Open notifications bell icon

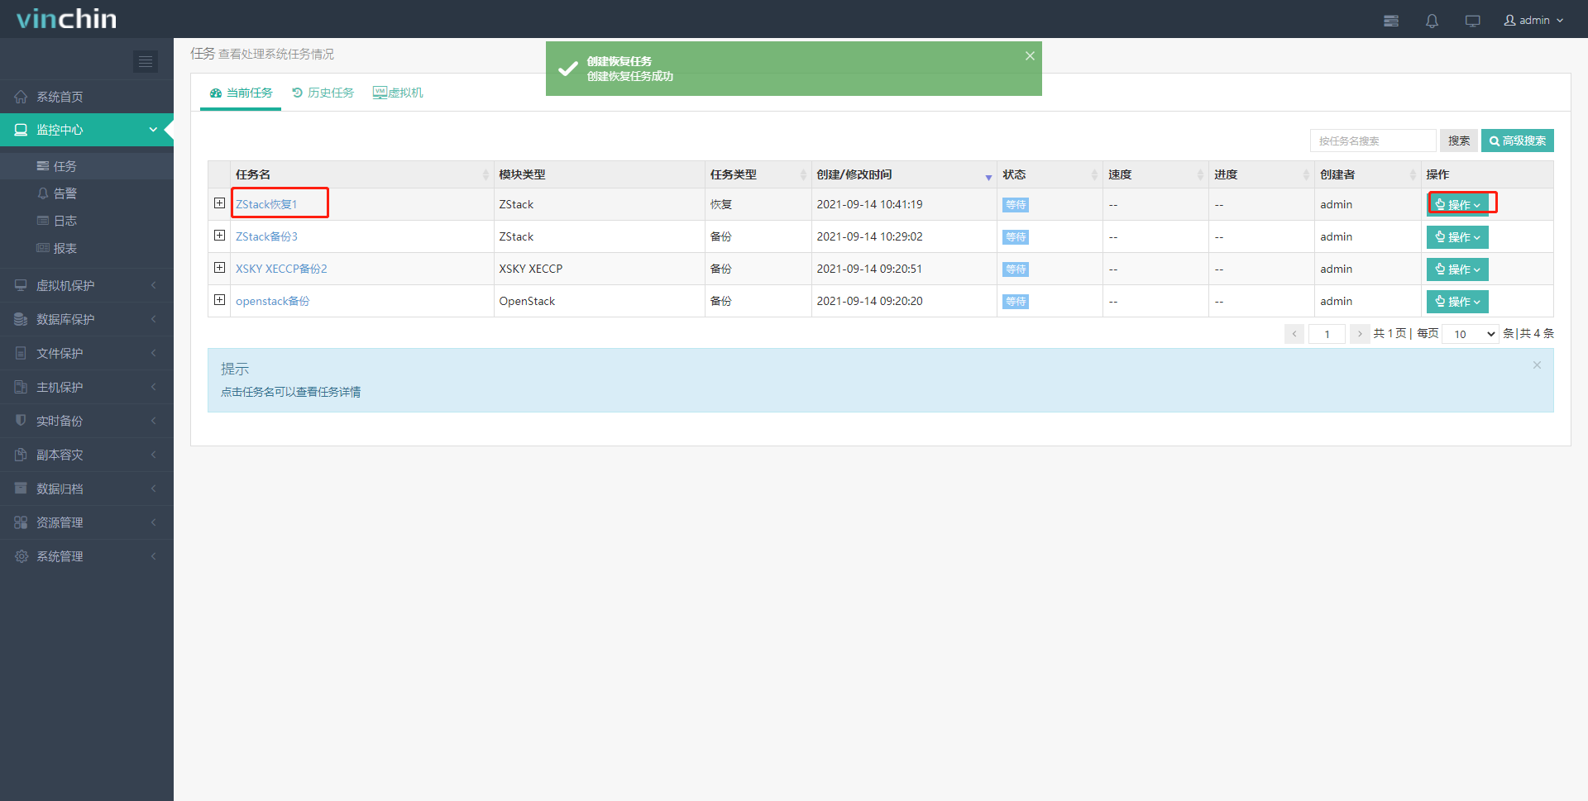tap(1432, 21)
